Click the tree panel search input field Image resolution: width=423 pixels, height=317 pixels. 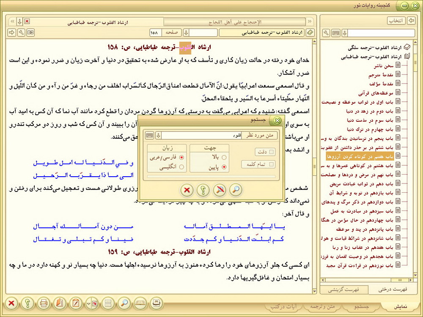pyautogui.click(x=381, y=33)
